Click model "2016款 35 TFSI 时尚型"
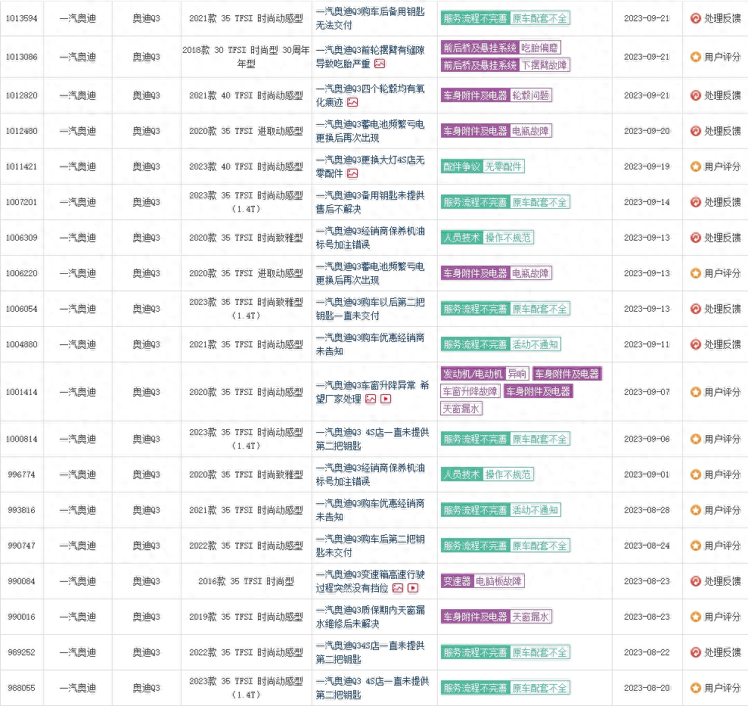Image resolution: width=748 pixels, height=706 pixels. 246,581
